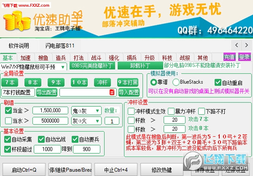Viewport: 253px width, 176px height.
Task: Toggle the 当金 checkbox
Action: pos(8,110)
